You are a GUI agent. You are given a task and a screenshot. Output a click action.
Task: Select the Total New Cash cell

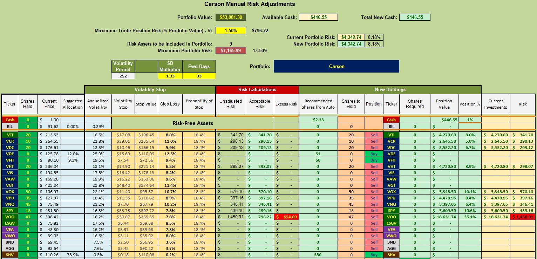[x=414, y=17]
